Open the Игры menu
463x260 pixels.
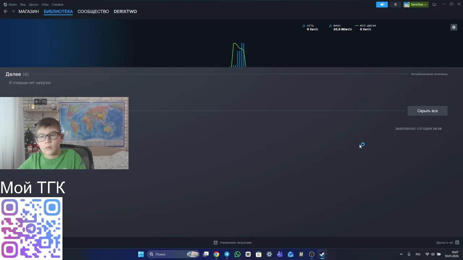pyautogui.click(x=45, y=5)
